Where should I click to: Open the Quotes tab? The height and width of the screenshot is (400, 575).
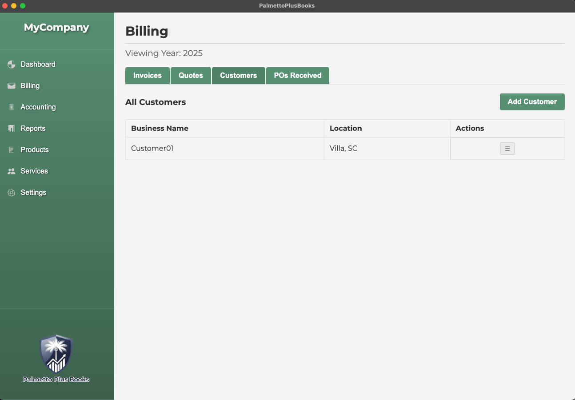pyautogui.click(x=191, y=76)
